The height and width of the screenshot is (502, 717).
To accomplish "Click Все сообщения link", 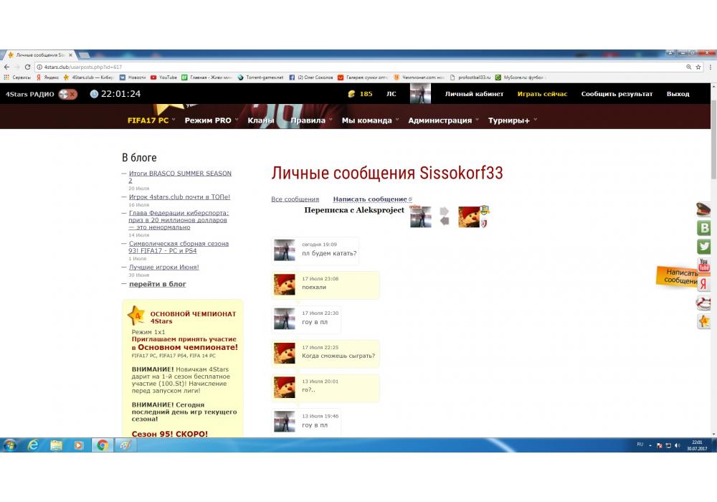I will click(x=295, y=199).
